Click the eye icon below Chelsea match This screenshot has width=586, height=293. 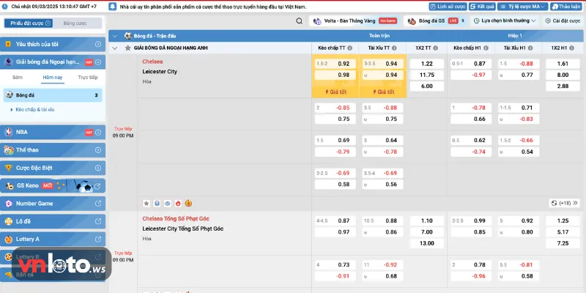[x=167, y=203]
